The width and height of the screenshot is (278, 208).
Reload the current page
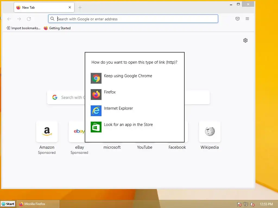(x=29, y=19)
